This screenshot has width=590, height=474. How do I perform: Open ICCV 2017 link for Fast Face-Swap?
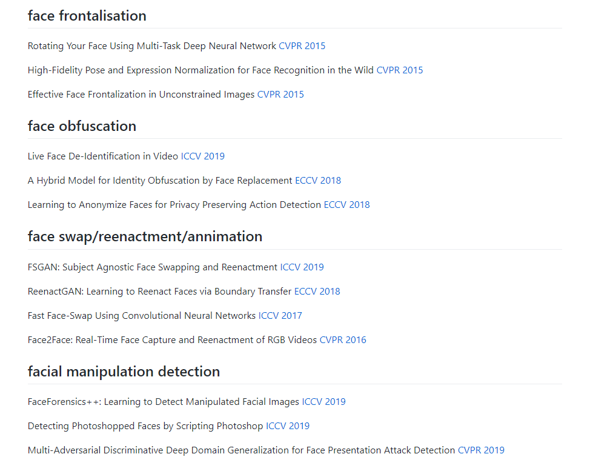tap(280, 316)
